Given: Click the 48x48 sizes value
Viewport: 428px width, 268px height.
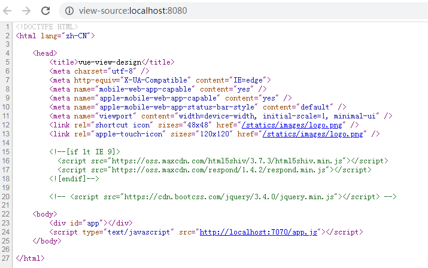Looking at the screenshot, I should pyautogui.click(x=198, y=125).
